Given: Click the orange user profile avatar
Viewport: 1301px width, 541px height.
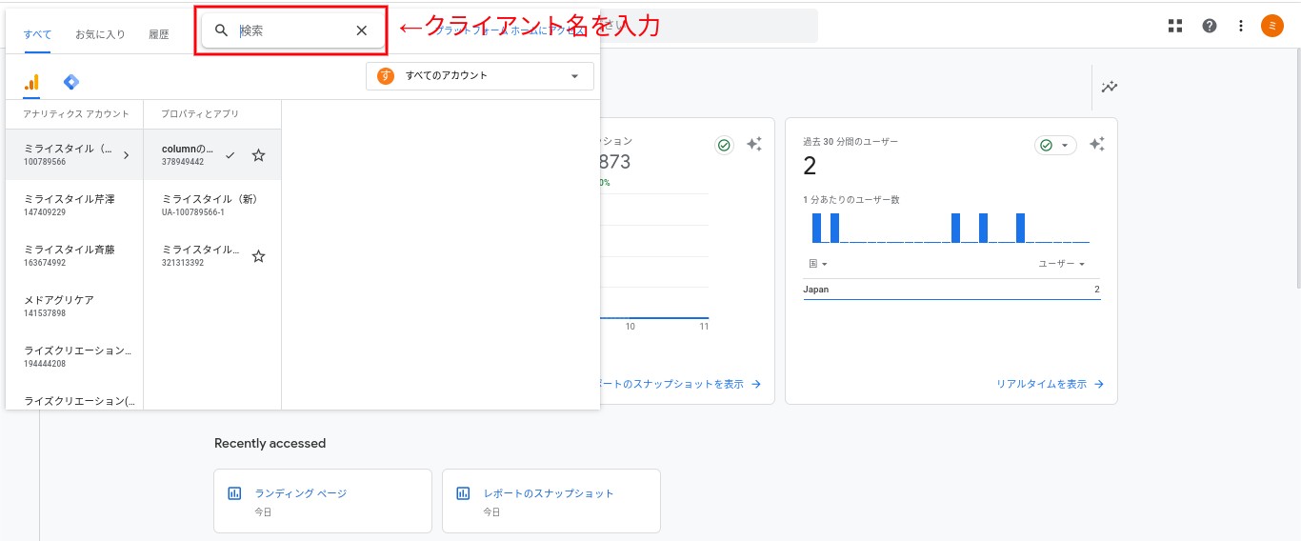Looking at the screenshot, I should click(x=1271, y=26).
